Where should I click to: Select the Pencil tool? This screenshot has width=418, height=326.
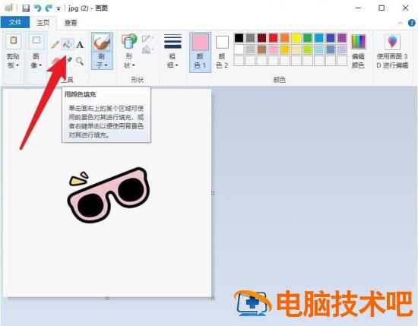(x=55, y=44)
